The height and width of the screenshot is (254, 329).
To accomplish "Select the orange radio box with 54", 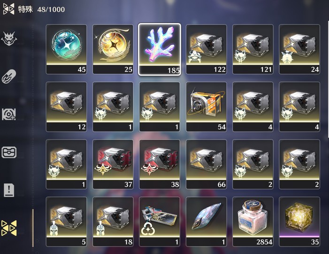I will pos(206,107).
